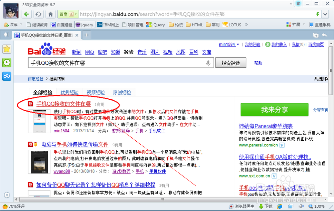Click the 搜索经验 button
The height and width of the screenshot is (211, 334).
coord(231,63)
